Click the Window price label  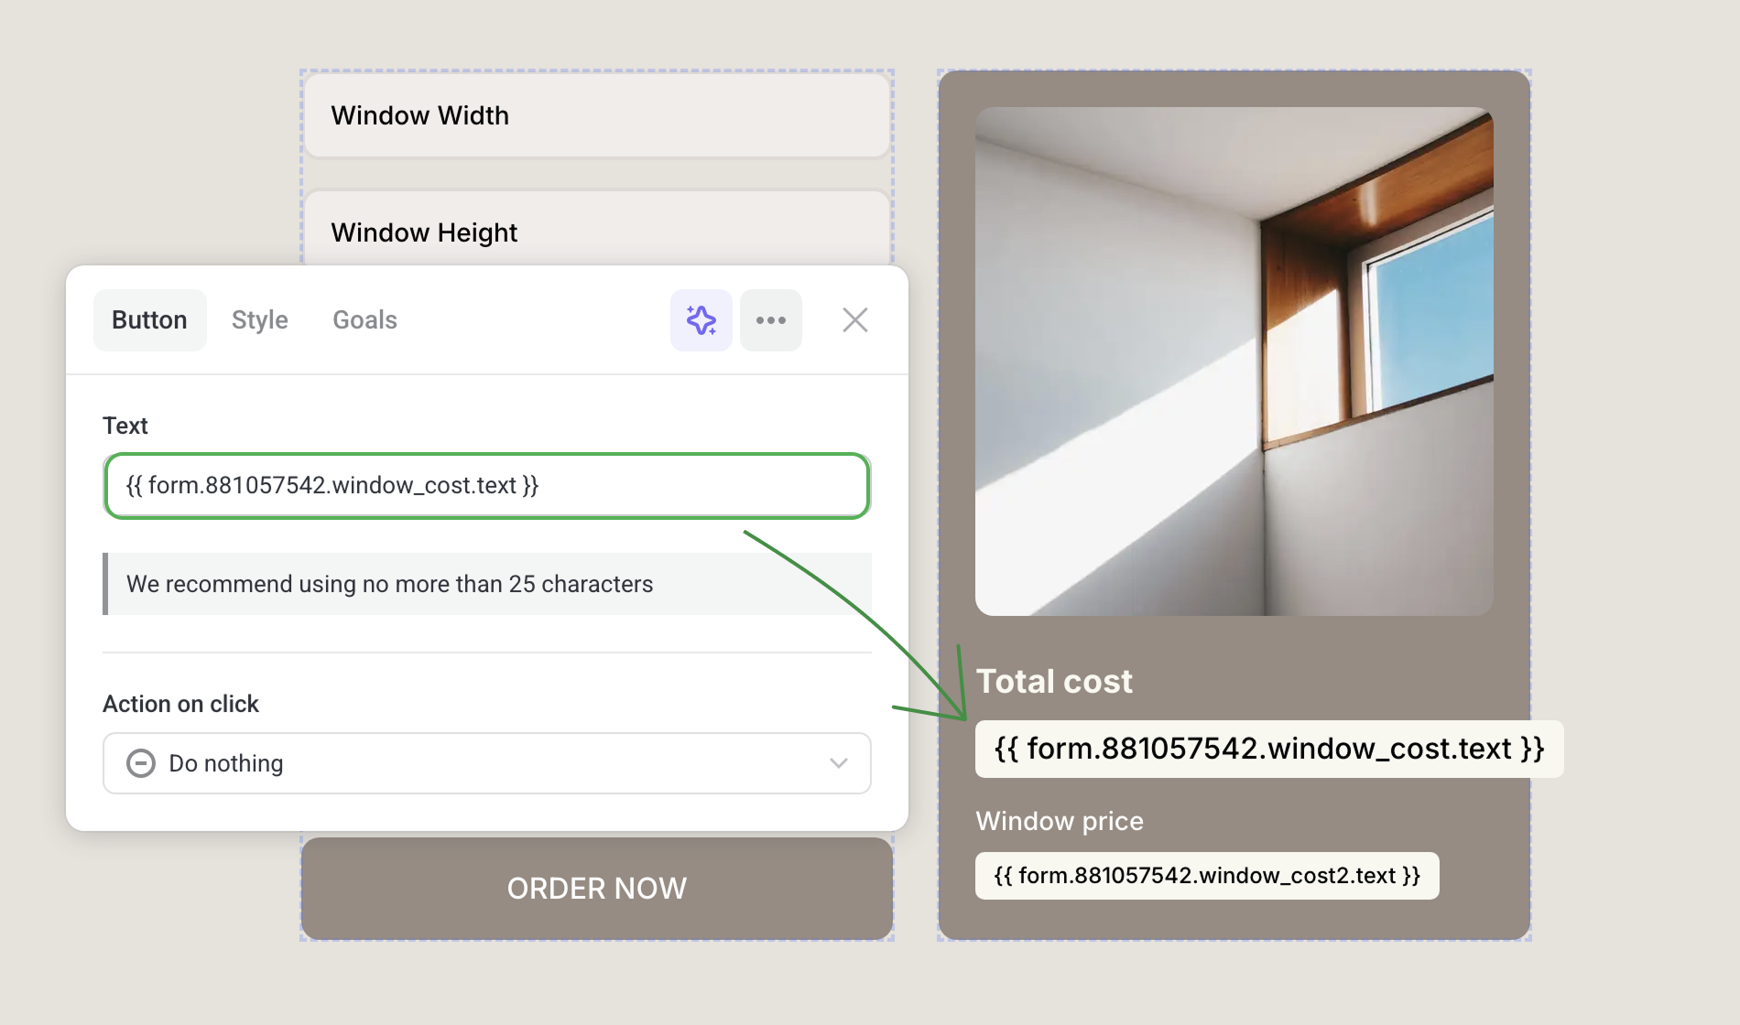tap(1060, 821)
